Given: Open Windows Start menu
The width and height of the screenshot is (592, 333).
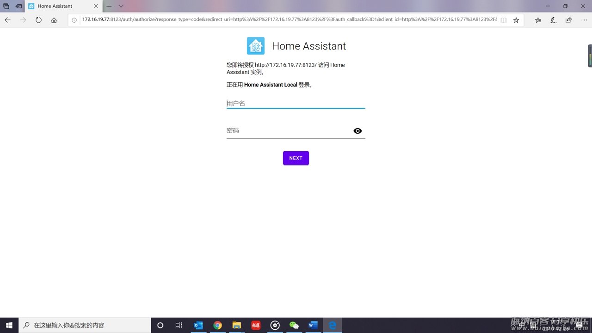Looking at the screenshot, I should click(x=9, y=325).
